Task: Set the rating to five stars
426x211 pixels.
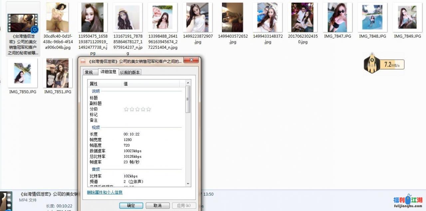Action: [148, 109]
